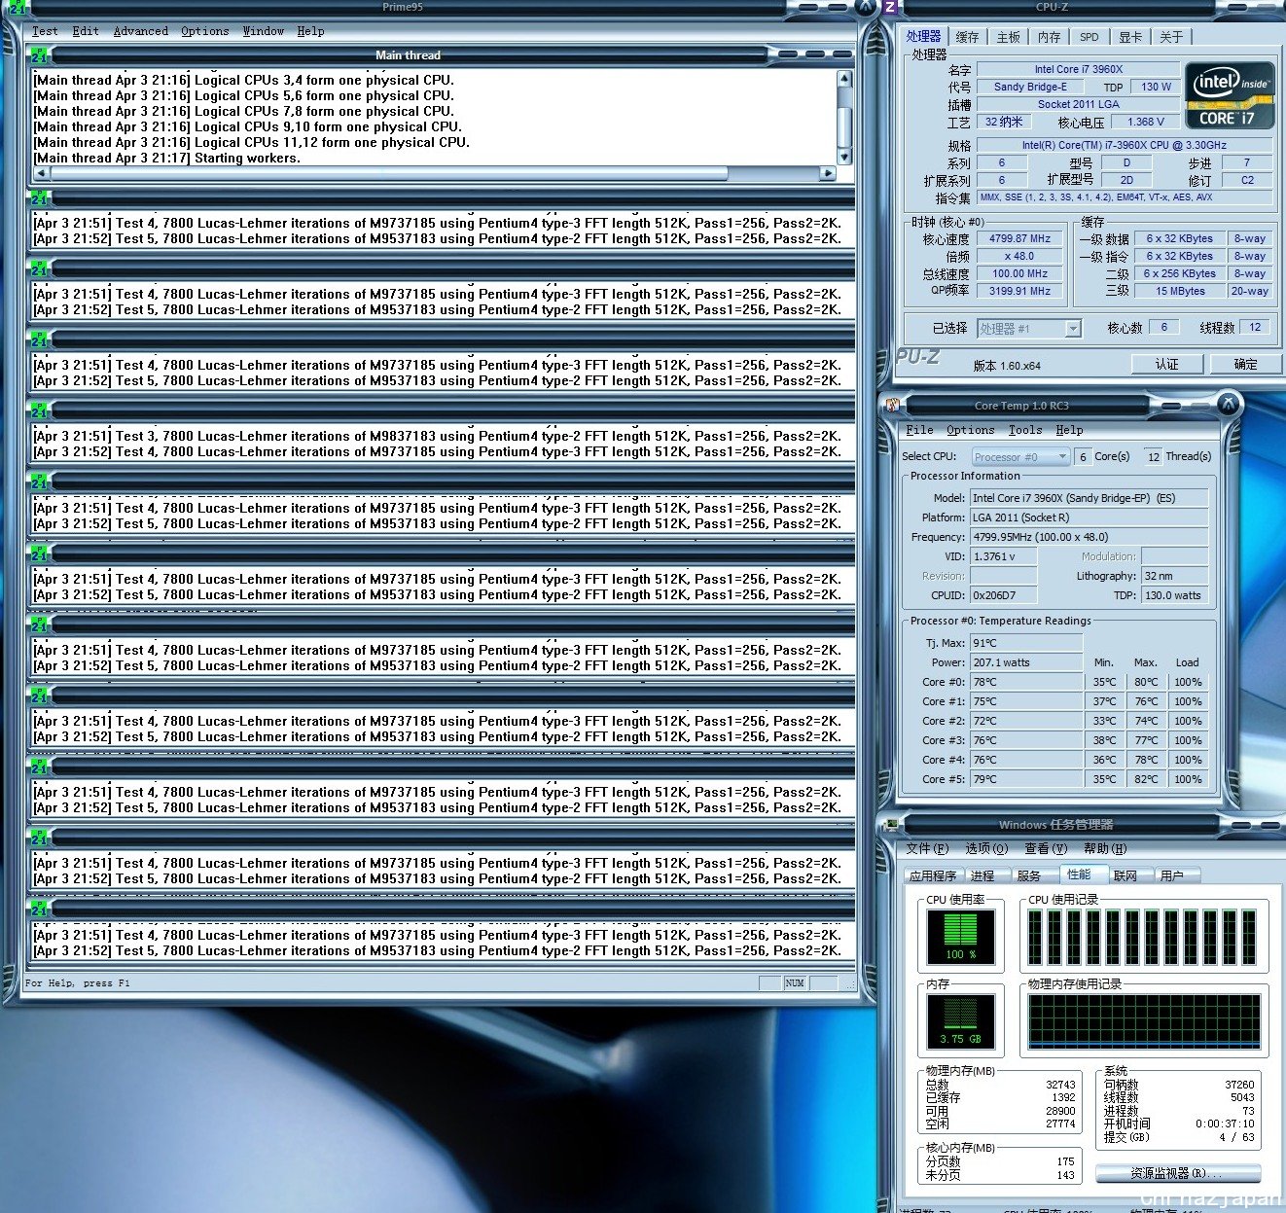The image size is (1286, 1213).
Task: Click the CPU 使用率 100% gauge
Action: coord(961,937)
